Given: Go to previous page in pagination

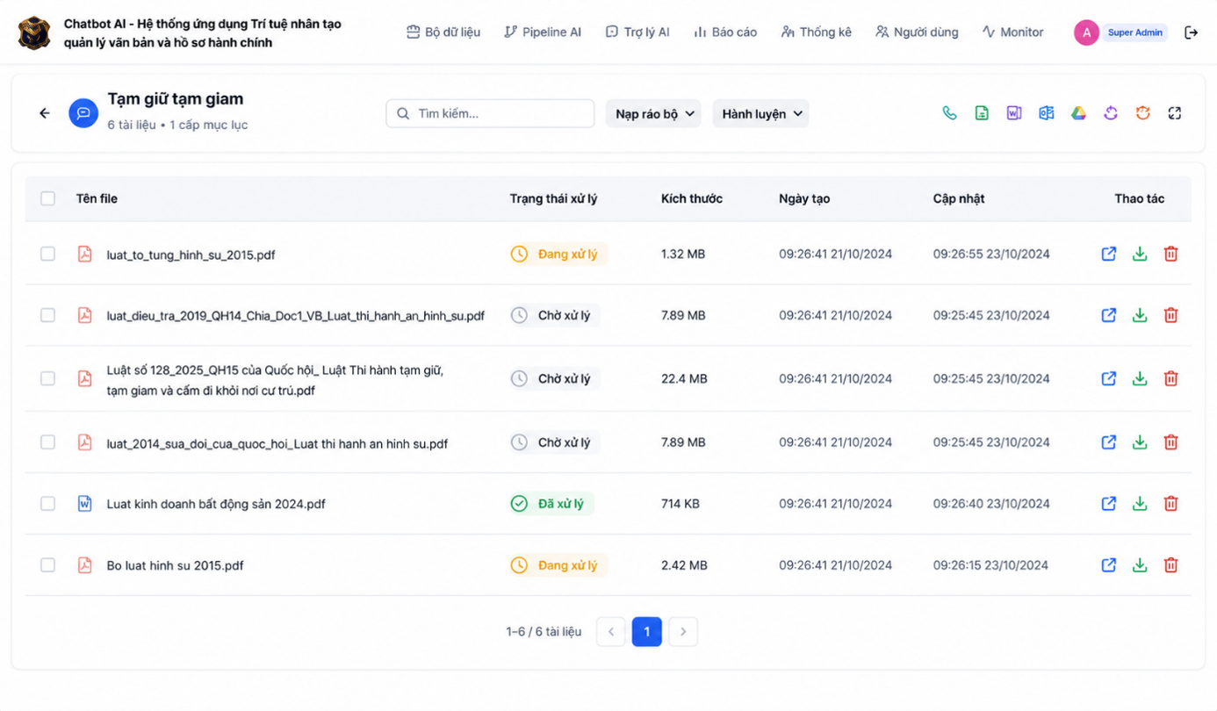Looking at the screenshot, I should click(610, 632).
